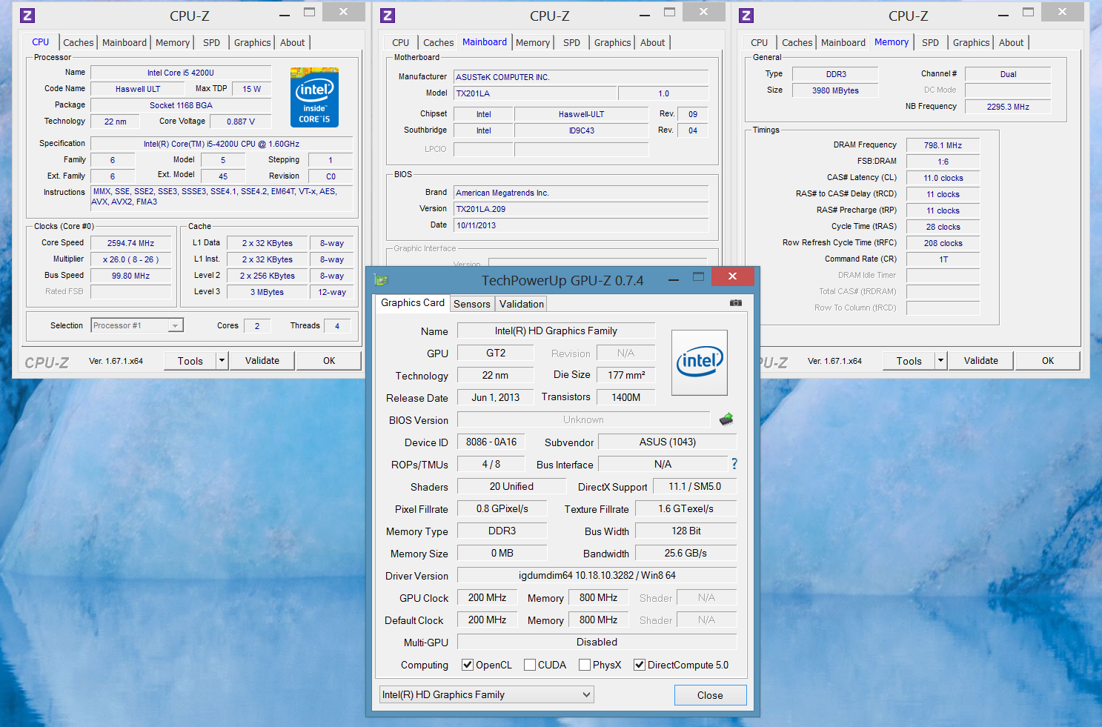Open About tab in left CPU-Z window
Screen dimensions: 1102x727
[x=292, y=42]
